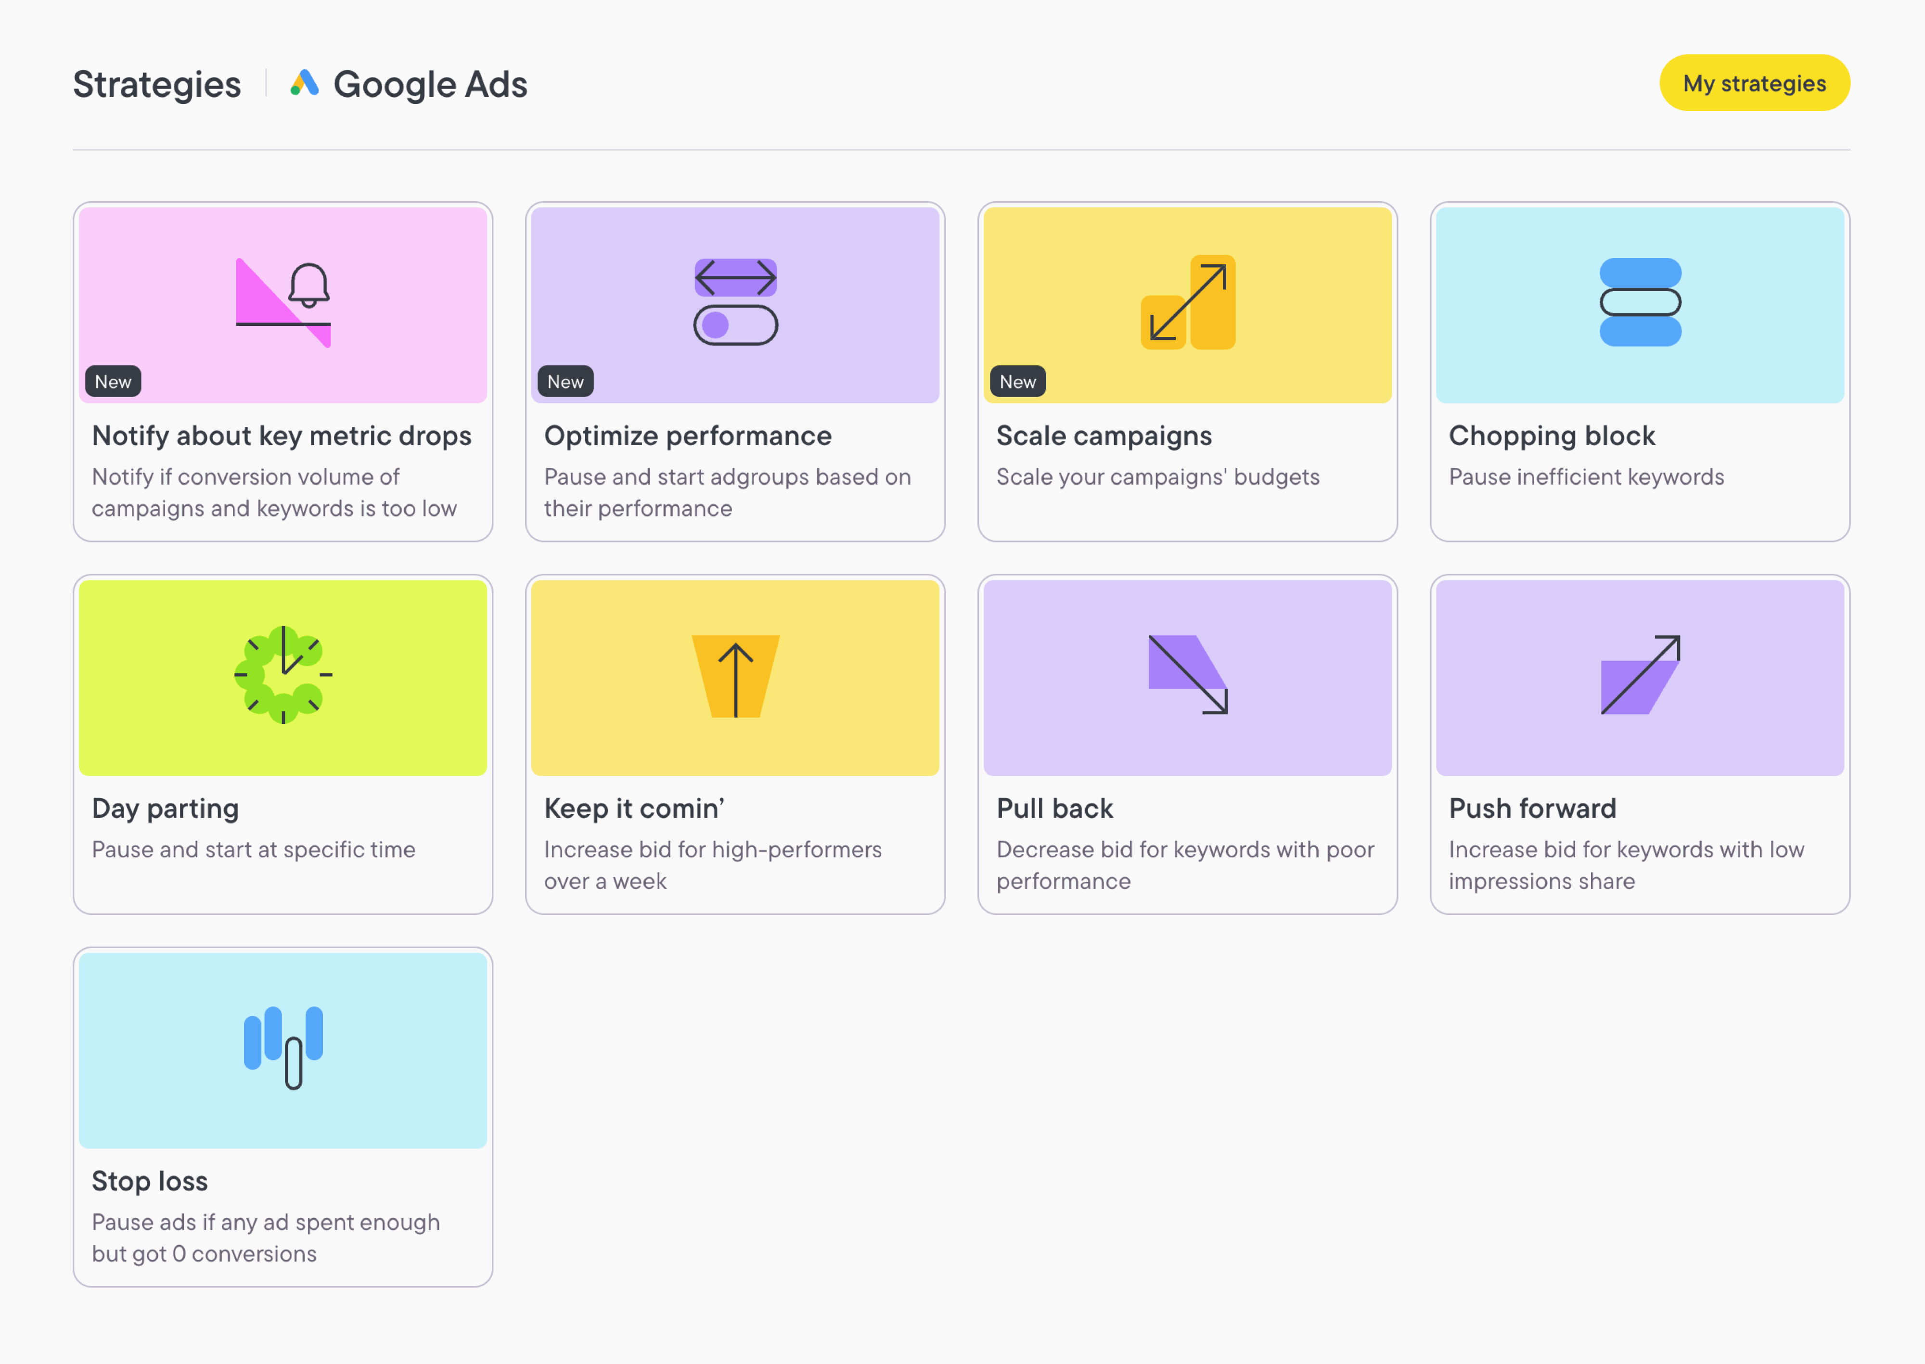
Task: Open the Chopping block strategy title
Action: tap(1551, 436)
